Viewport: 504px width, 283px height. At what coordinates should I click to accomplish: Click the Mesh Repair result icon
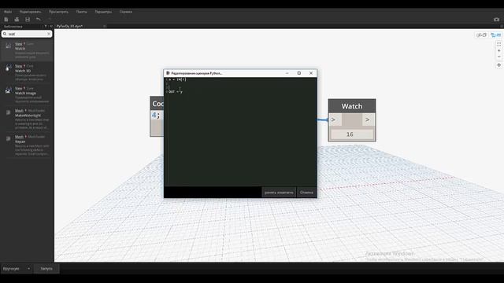point(8,138)
